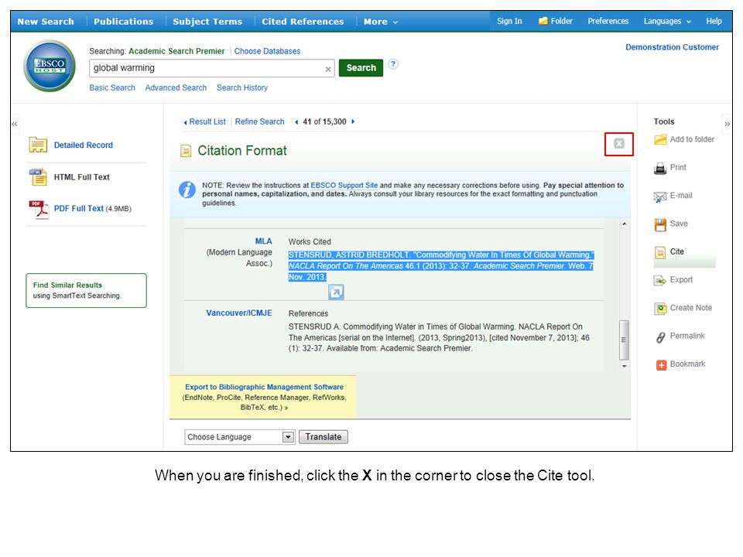Click the E-mail tool icon
Viewport: 743px width, 557px height.
660,196
